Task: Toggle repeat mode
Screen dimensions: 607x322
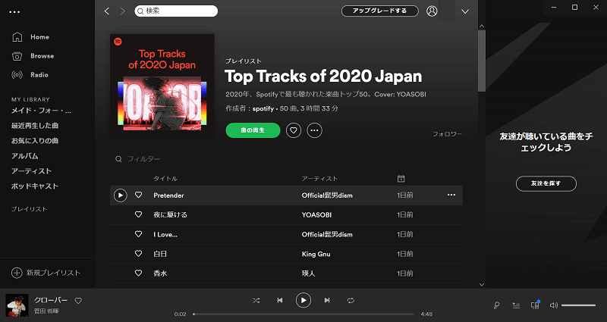Action: click(351, 300)
